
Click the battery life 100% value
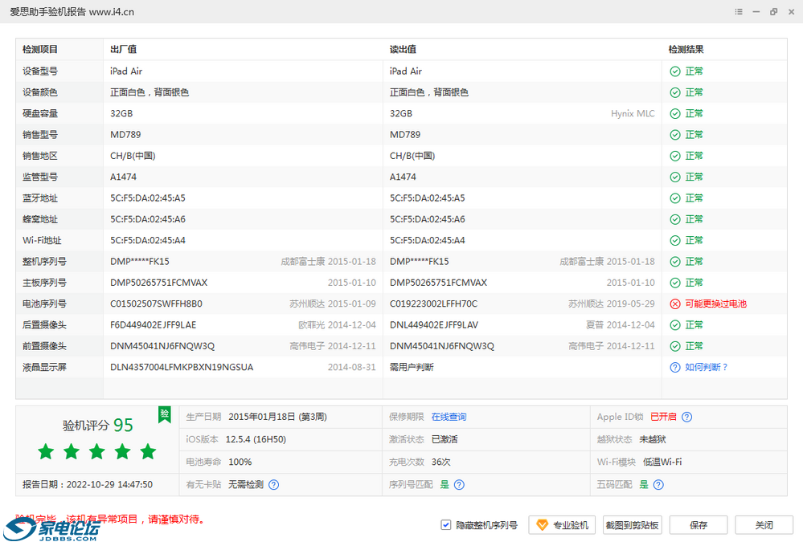tap(240, 462)
